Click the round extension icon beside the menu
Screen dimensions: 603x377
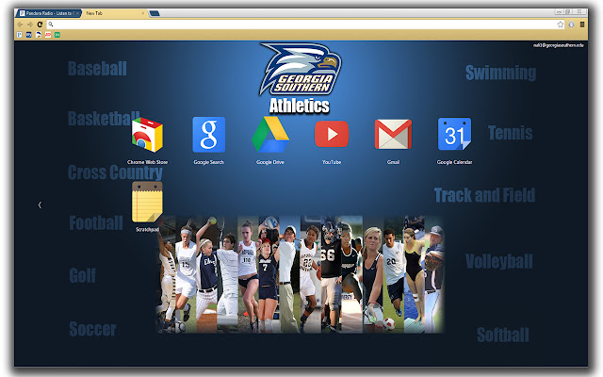pyautogui.click(x=572, y=25)
